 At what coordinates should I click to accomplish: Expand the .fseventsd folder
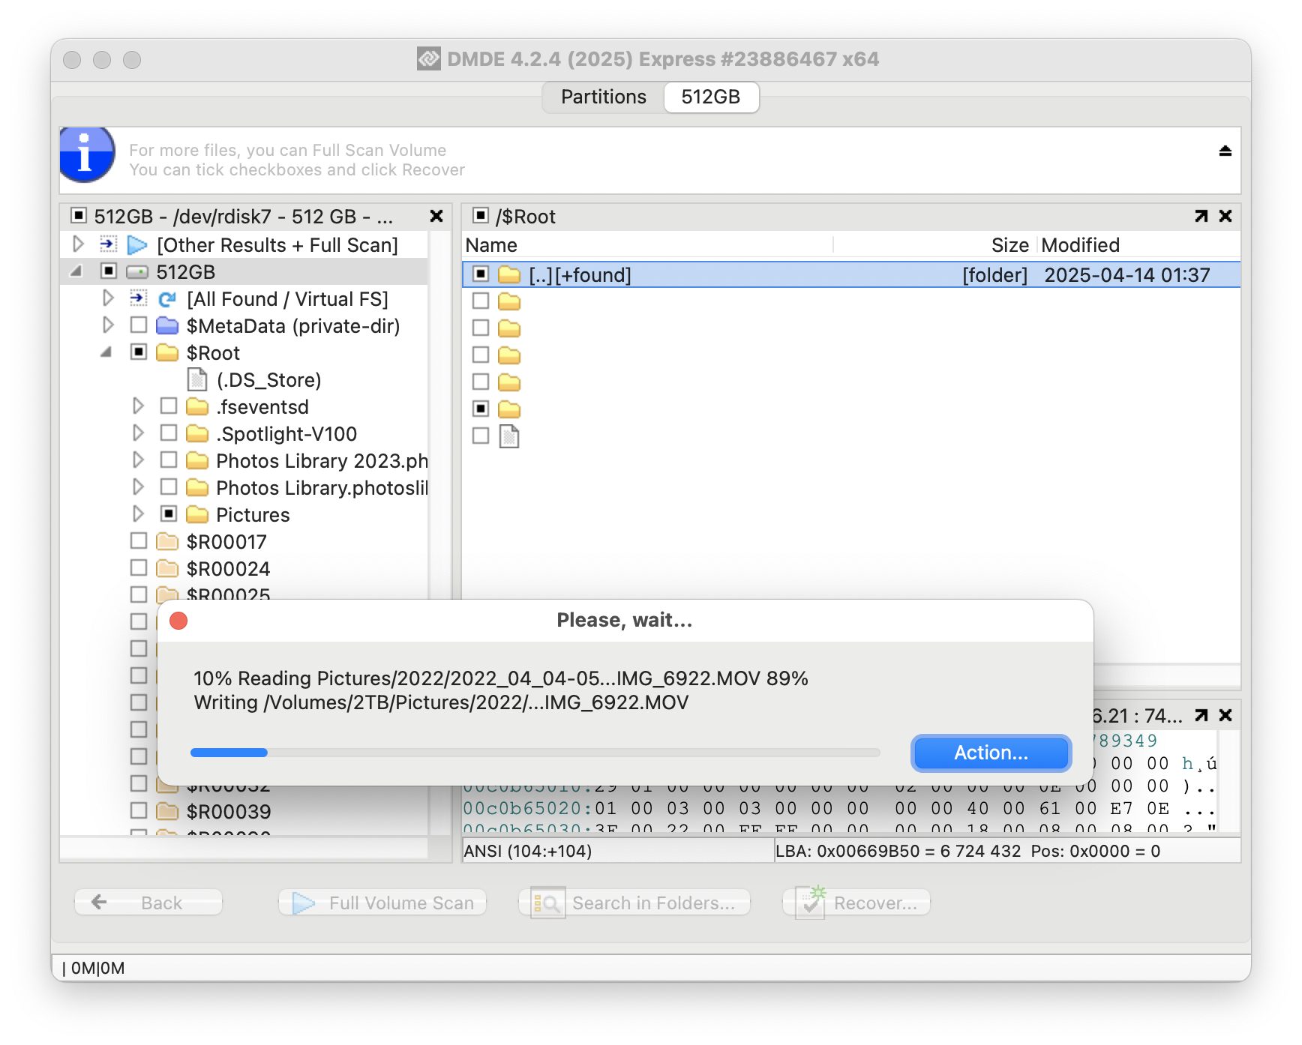point(138,406)
